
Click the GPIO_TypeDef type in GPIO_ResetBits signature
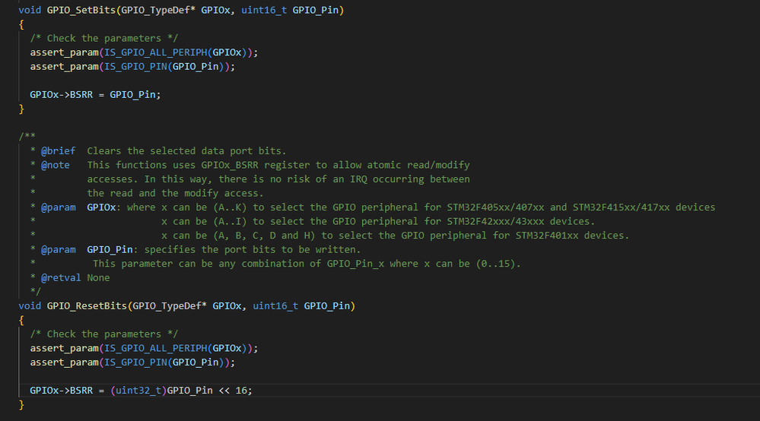[x=167, y=305]
